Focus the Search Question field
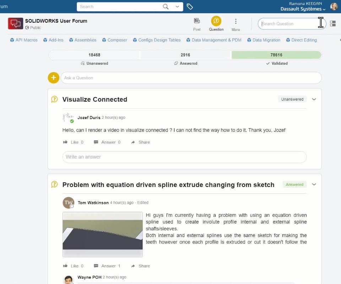 click(x=292, y=24)
